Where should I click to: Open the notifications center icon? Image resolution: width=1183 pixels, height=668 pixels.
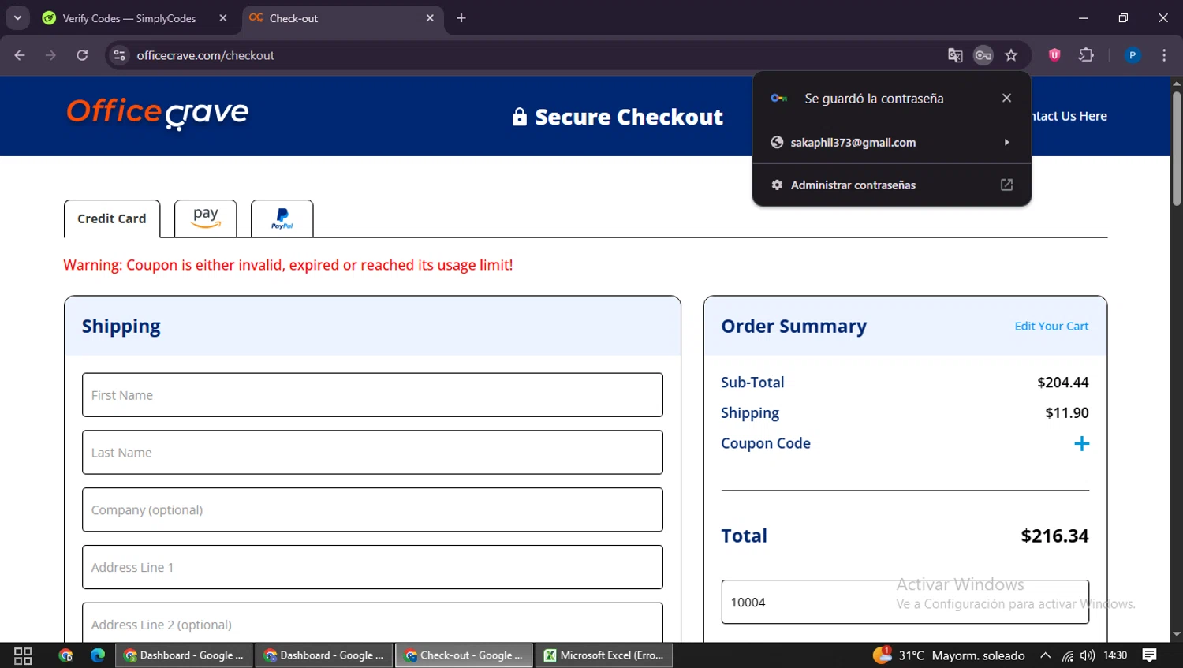click(1150, 655)
